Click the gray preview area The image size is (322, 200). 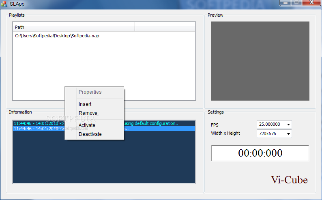260,61
